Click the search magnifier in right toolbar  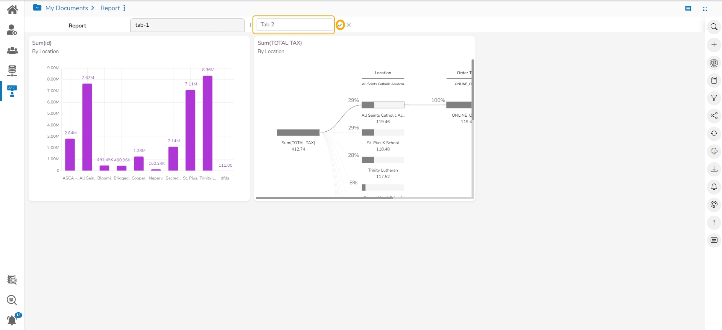click(x=714, y=27)
